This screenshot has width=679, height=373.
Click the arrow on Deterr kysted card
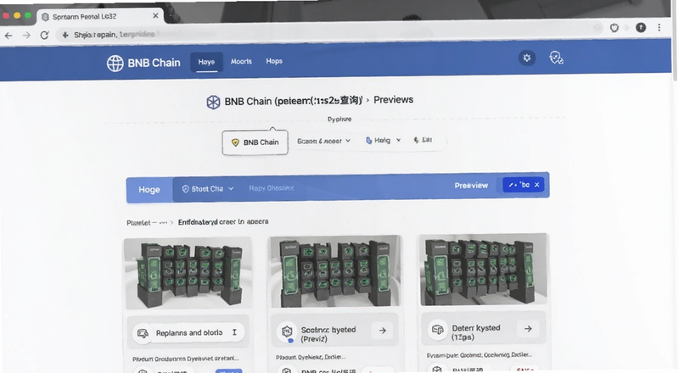pyautogui.click(x=528, y=329)
